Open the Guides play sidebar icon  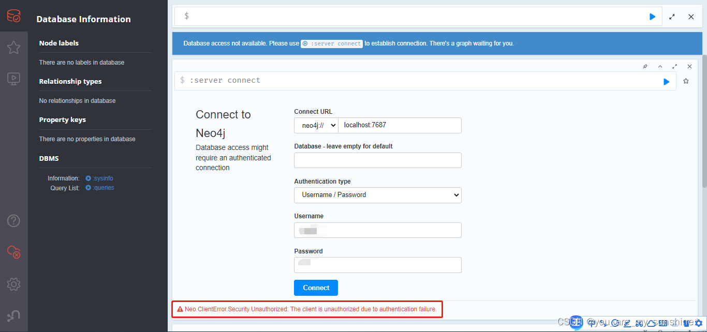pyautogui.click(x=13, y=79)
